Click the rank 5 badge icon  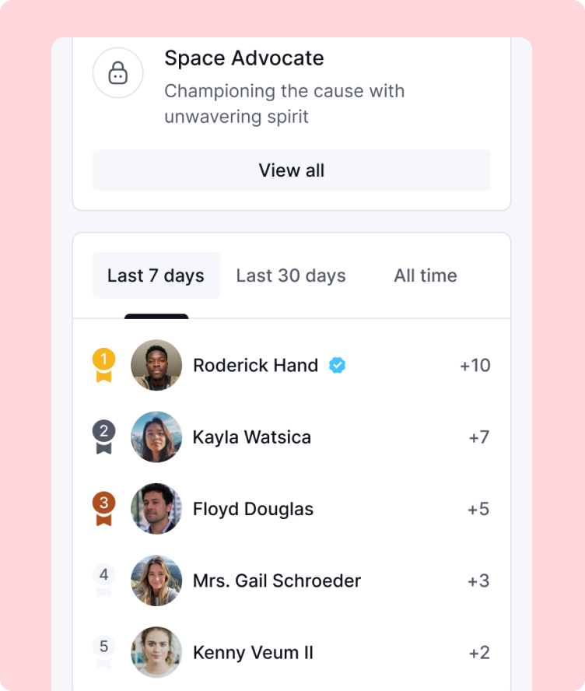(103, 651)
